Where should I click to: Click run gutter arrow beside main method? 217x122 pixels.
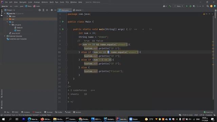click(63, 29)
